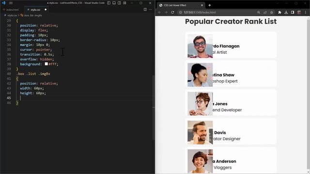Screen dimensions: 310x174
Task: Click the VS Code logo icon
Action: tap(3, 3)
